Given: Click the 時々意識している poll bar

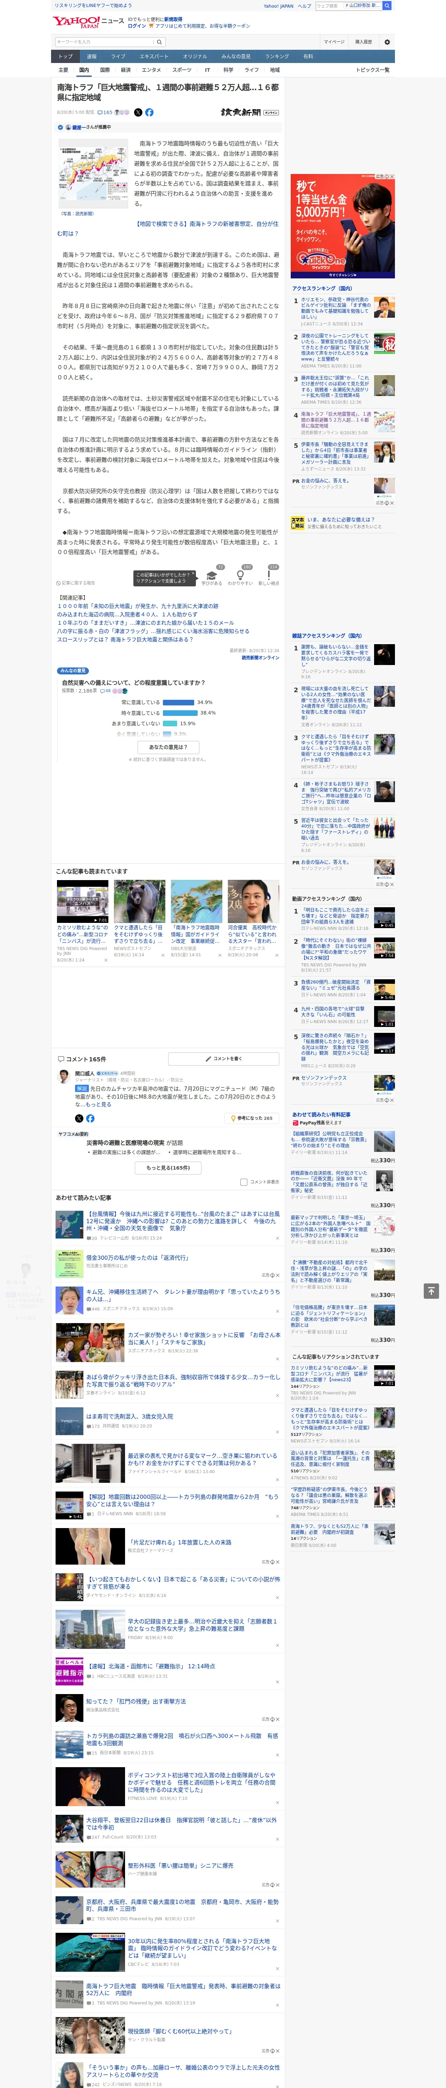Looking at the screenshot, I should click(x=181, y=713).
